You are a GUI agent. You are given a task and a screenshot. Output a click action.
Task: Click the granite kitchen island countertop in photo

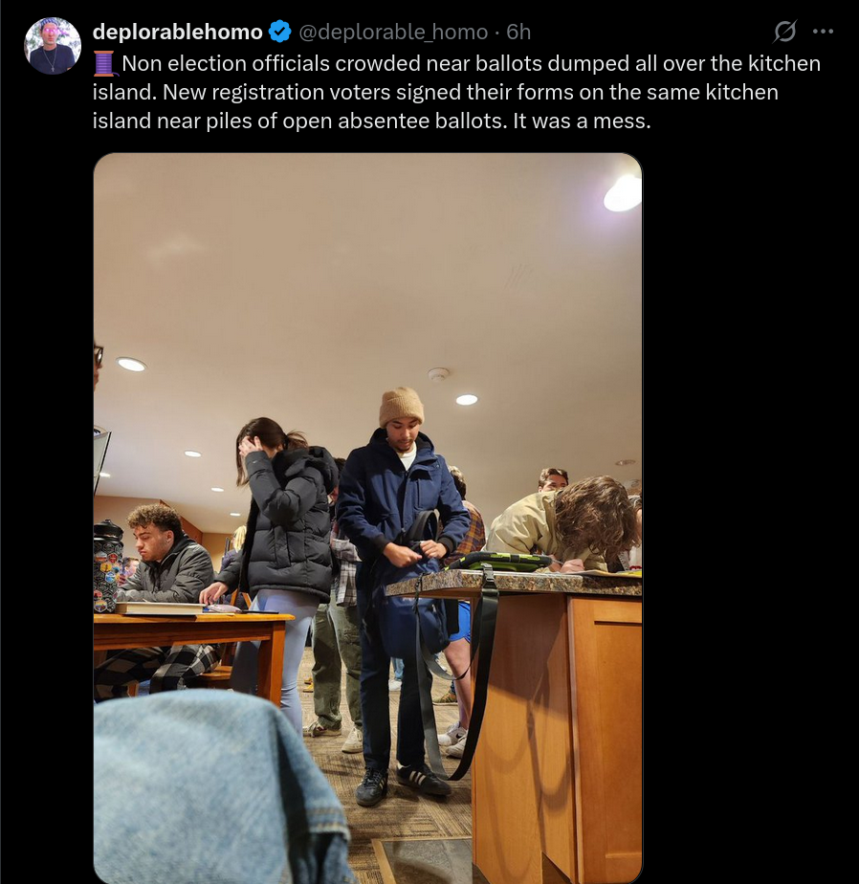coord(514,583)
